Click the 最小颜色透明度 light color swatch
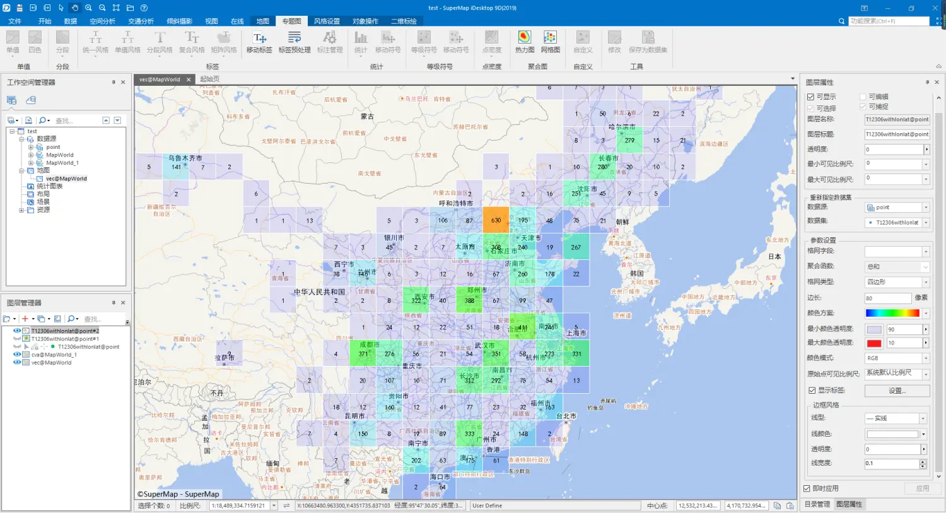This screenshot has height=513, width=946. pyautogui.click(x=874, y=330)
